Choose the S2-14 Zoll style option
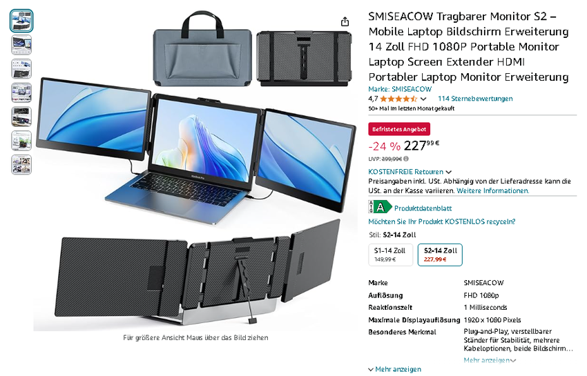The width and height of the screenshot is (587, 376). pyautogui.click(x=441, y=255)
